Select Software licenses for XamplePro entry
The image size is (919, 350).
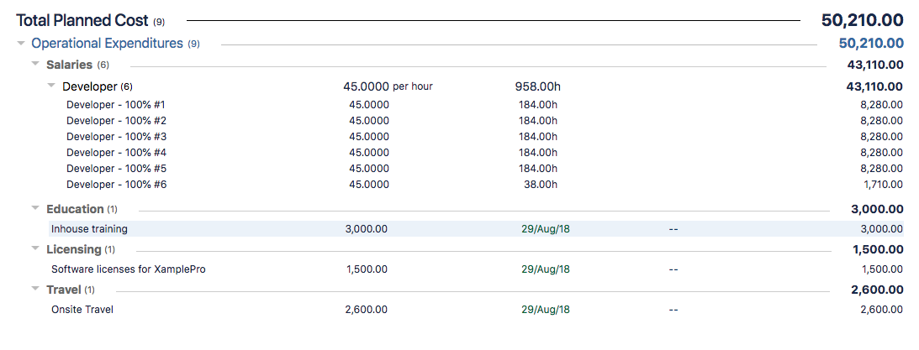coord(128,269)
